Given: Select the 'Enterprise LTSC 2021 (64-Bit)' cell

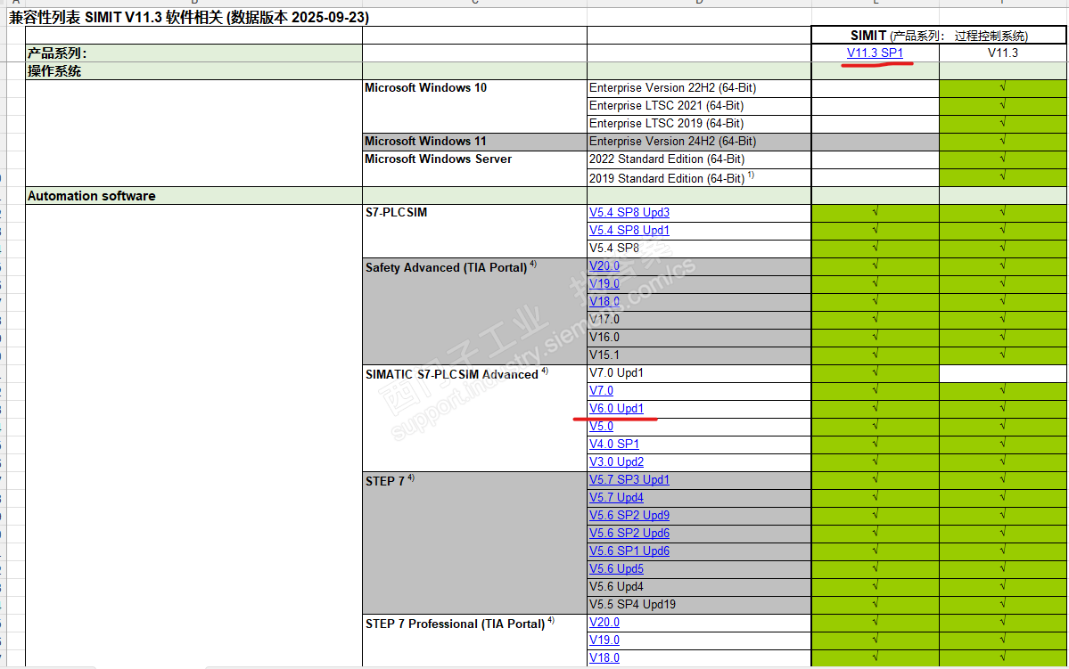Looking at the screenshot, I should coord(699,106).
